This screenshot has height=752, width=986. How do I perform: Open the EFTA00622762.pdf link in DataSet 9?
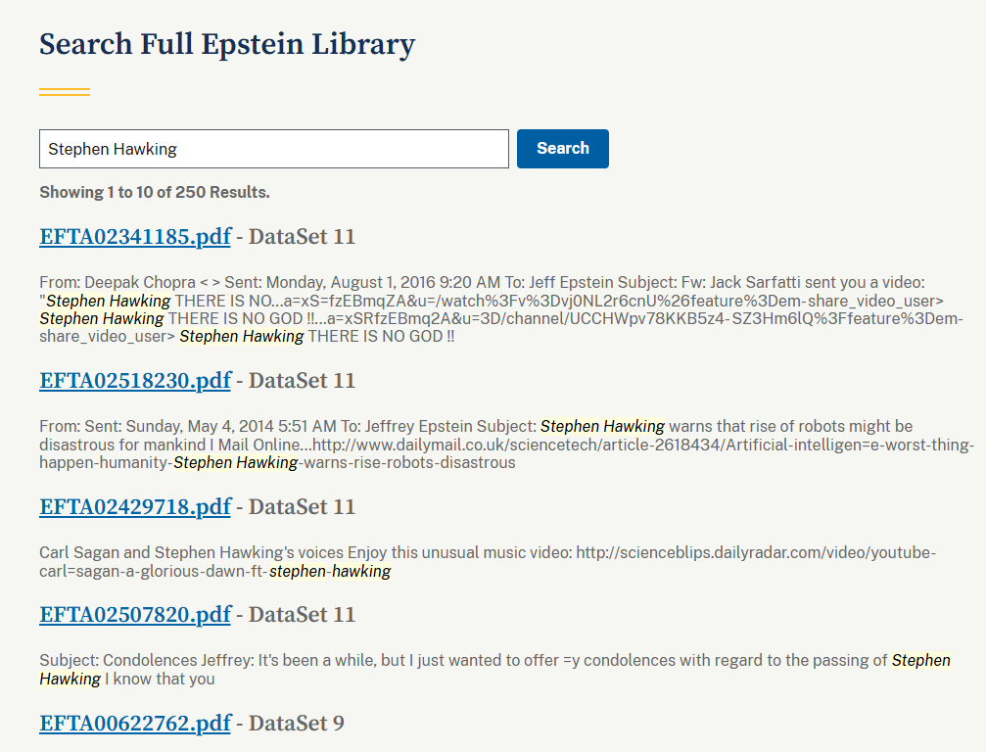(x=135, y=724)
